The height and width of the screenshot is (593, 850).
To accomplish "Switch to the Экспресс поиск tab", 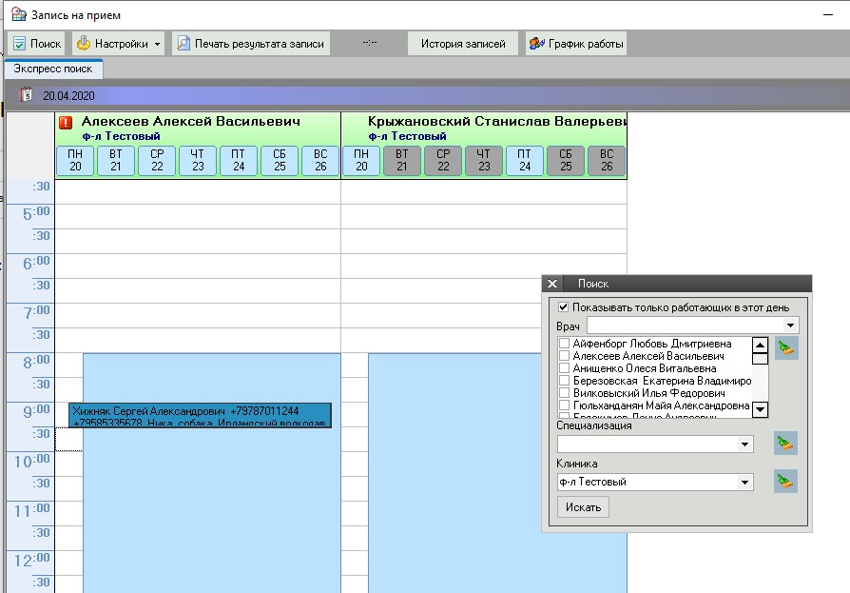I will (53, 69).
